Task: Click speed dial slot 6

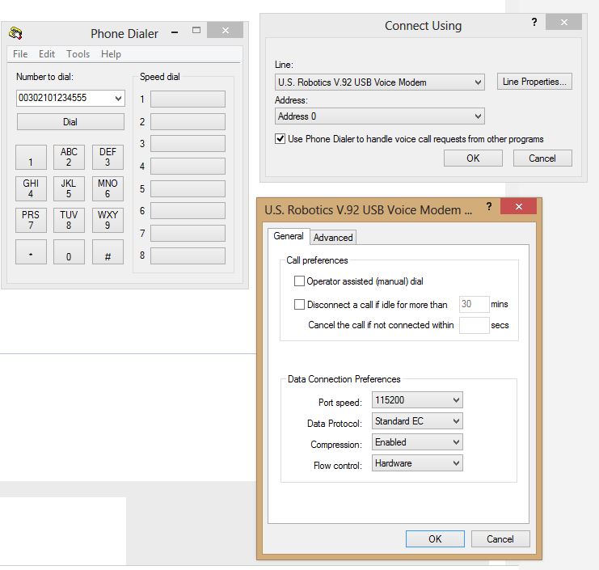Action: pyautogui.click(x=188, y=210)
